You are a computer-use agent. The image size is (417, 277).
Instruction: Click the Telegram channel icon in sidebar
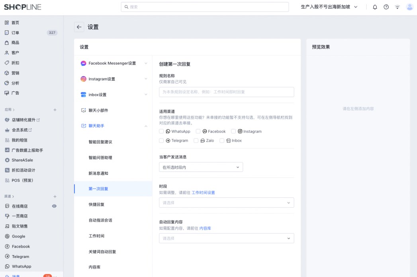7,257
